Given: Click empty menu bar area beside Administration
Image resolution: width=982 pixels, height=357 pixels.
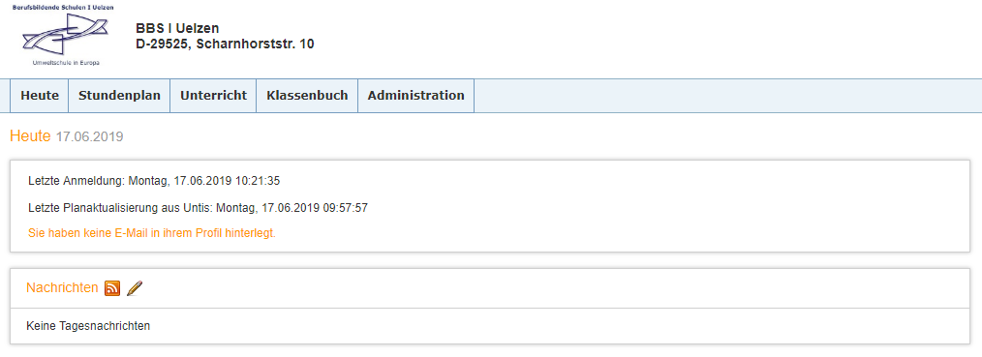Looking at the screenshot, I should [726, 96].
